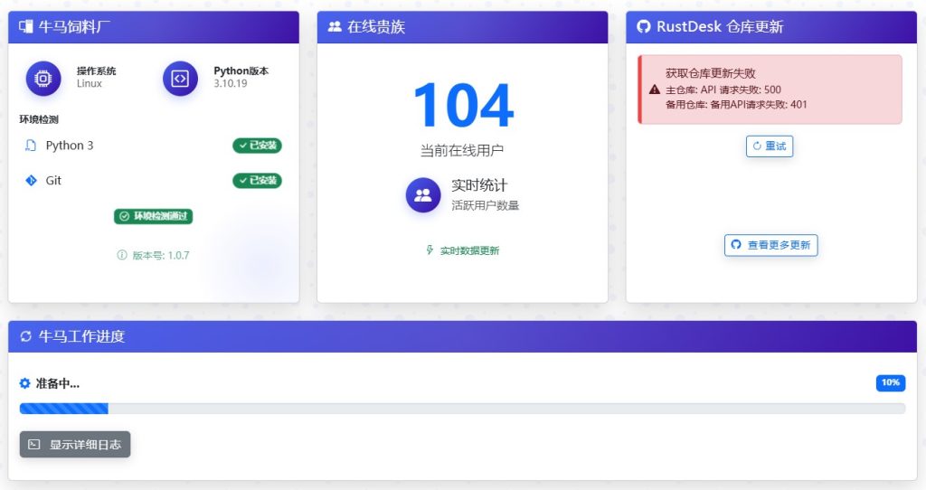Click the 重试 retry button
This screenshot has height=490, width=926.
tap(770, 146)
